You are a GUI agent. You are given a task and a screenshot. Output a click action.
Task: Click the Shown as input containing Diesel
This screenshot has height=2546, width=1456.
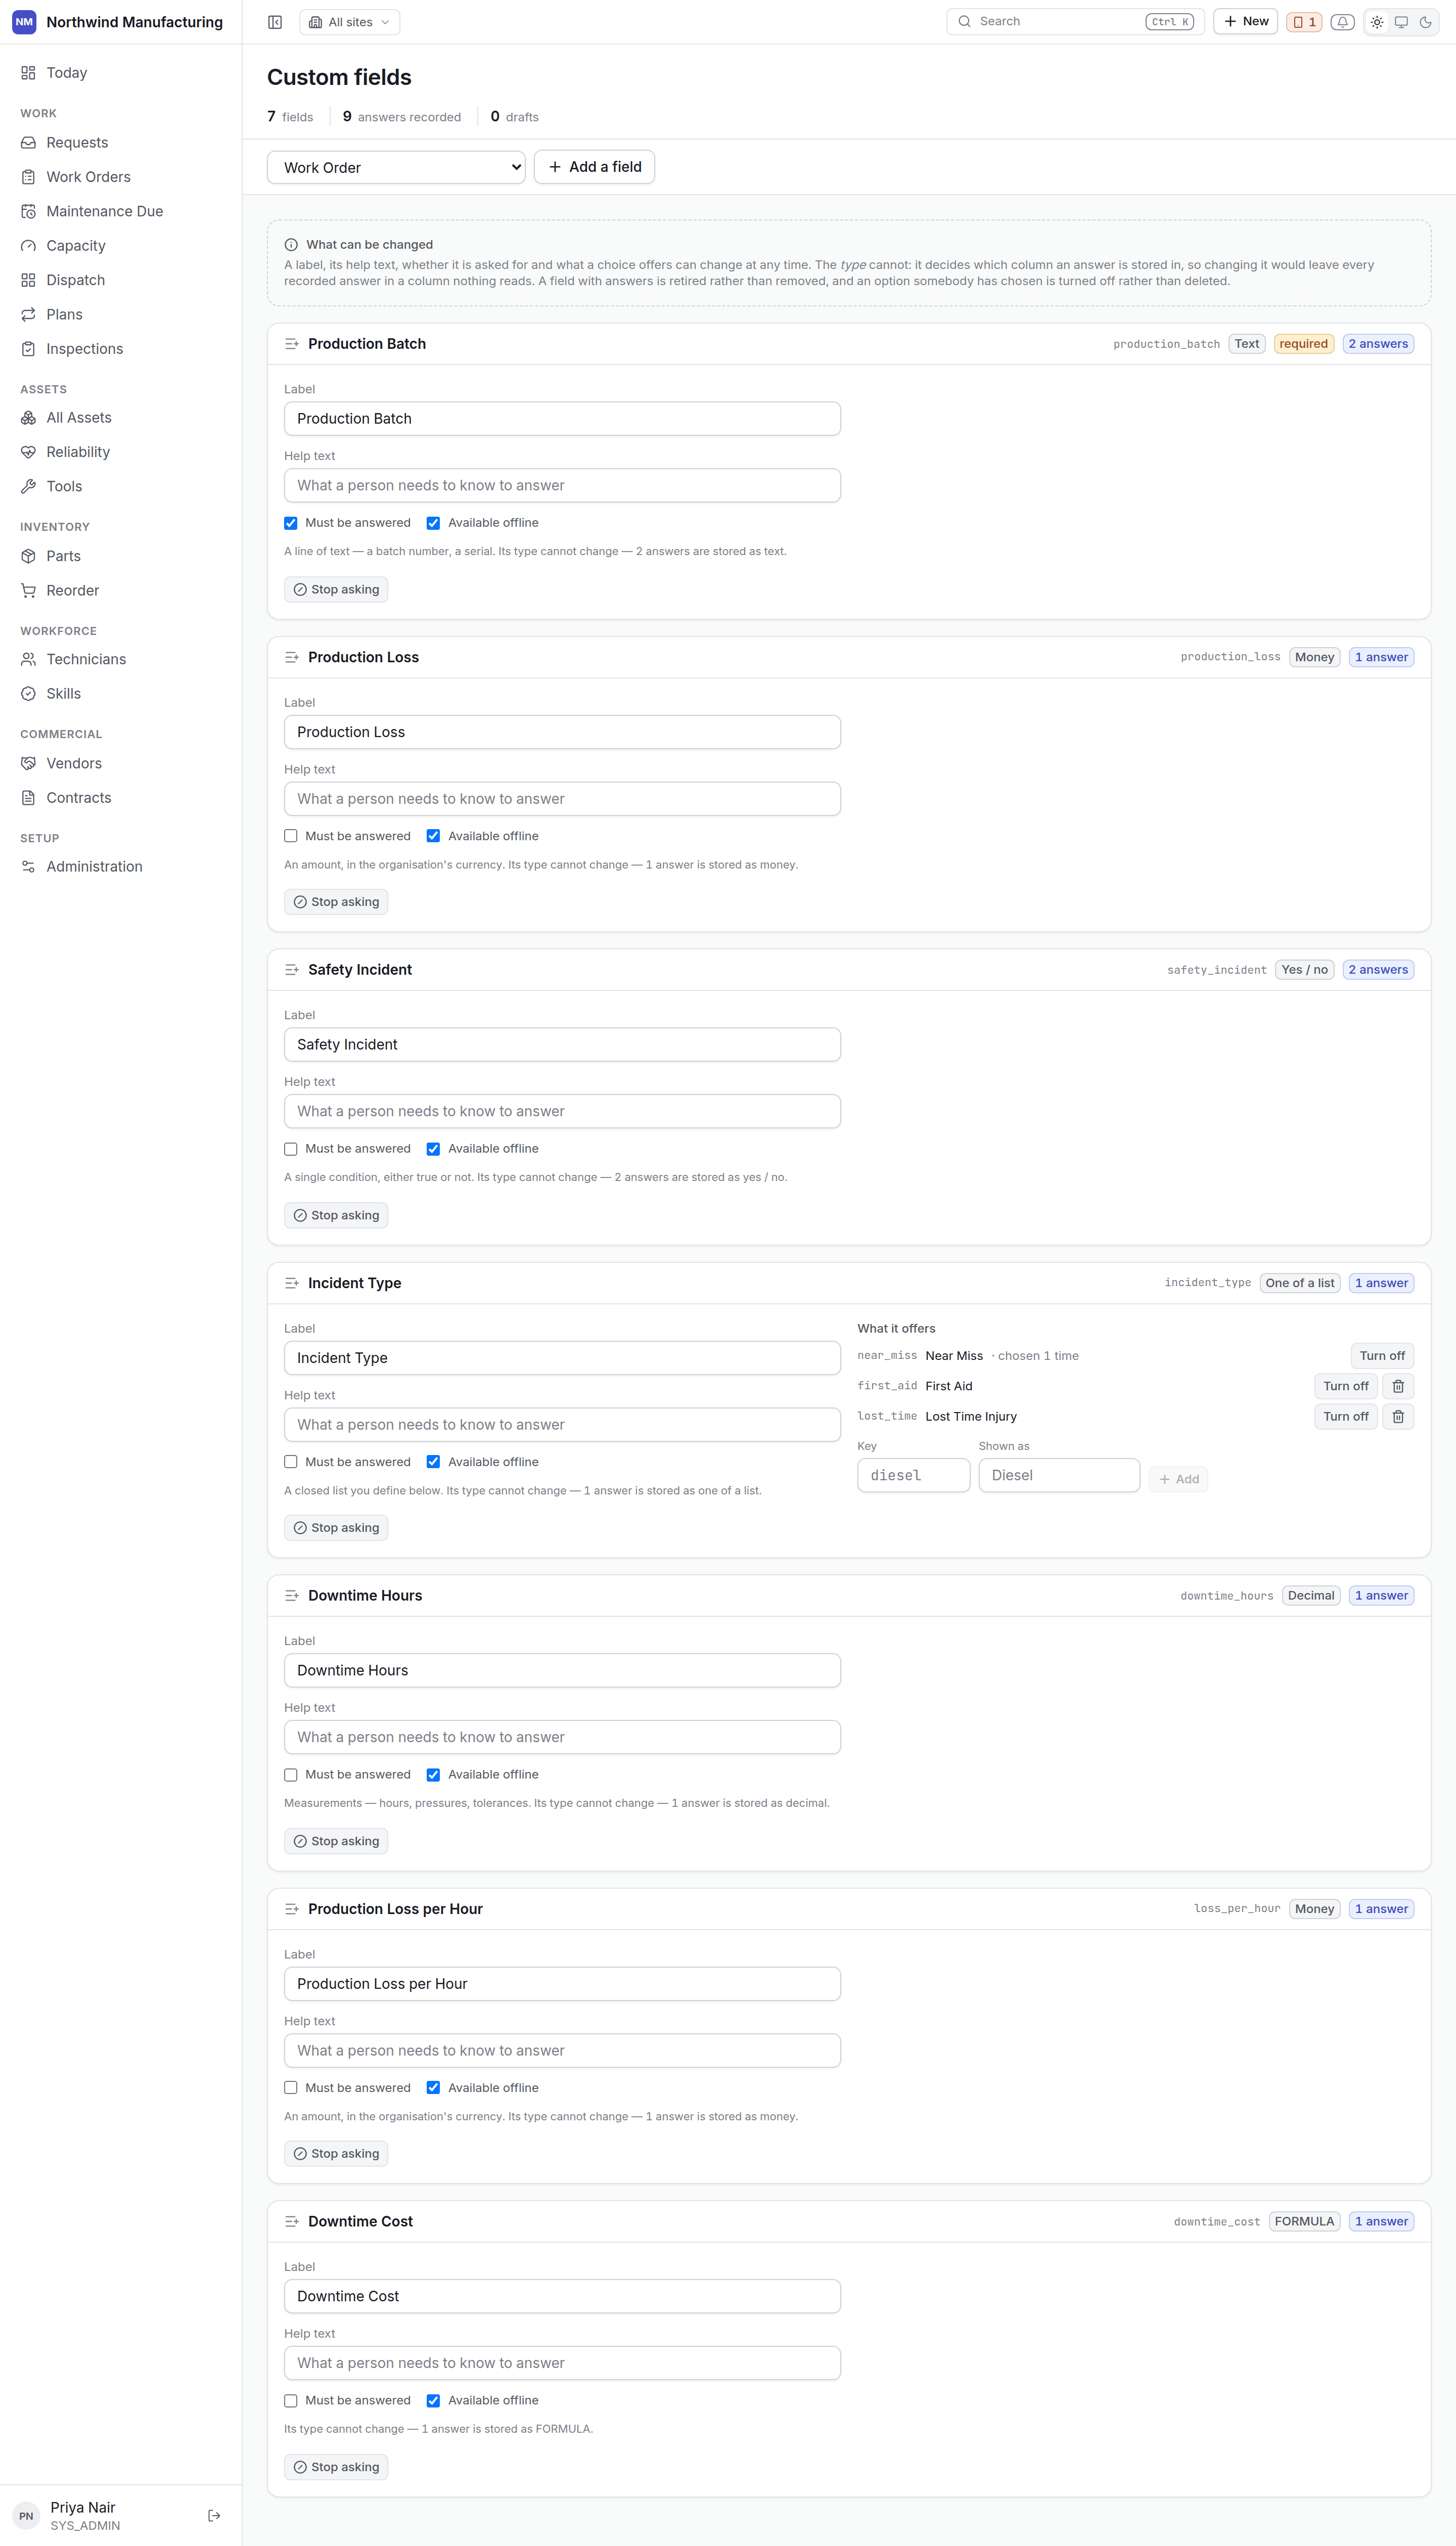[1059, 1475]
